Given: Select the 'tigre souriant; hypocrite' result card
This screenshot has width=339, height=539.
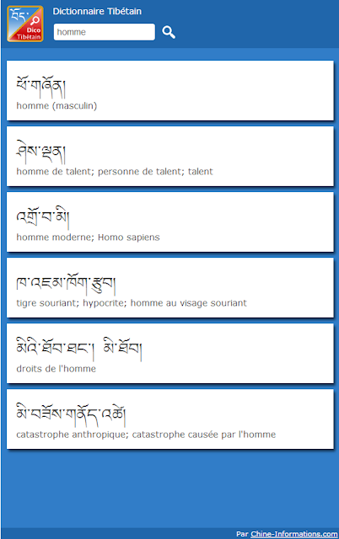Looking at the screenshot, I should pos(170,288).
